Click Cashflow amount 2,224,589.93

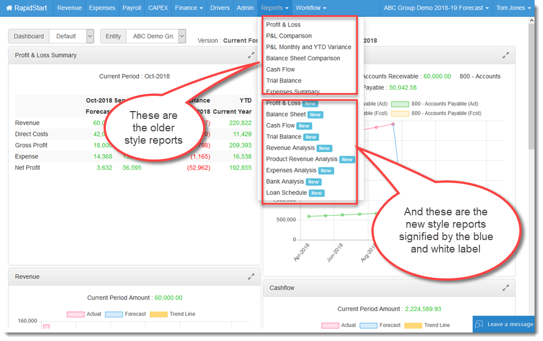(x=423, y=309)
